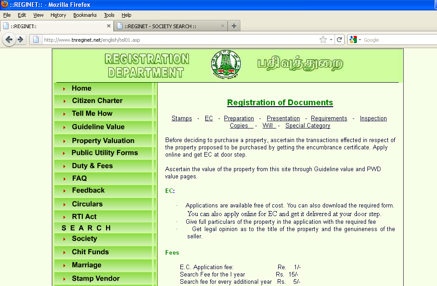Click the EC link
Screen dimensions: 437x286
208,118
